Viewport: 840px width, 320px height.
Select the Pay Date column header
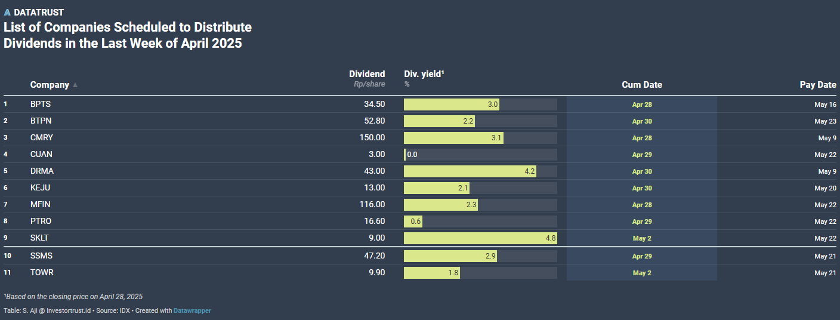[x=818, y=85]
